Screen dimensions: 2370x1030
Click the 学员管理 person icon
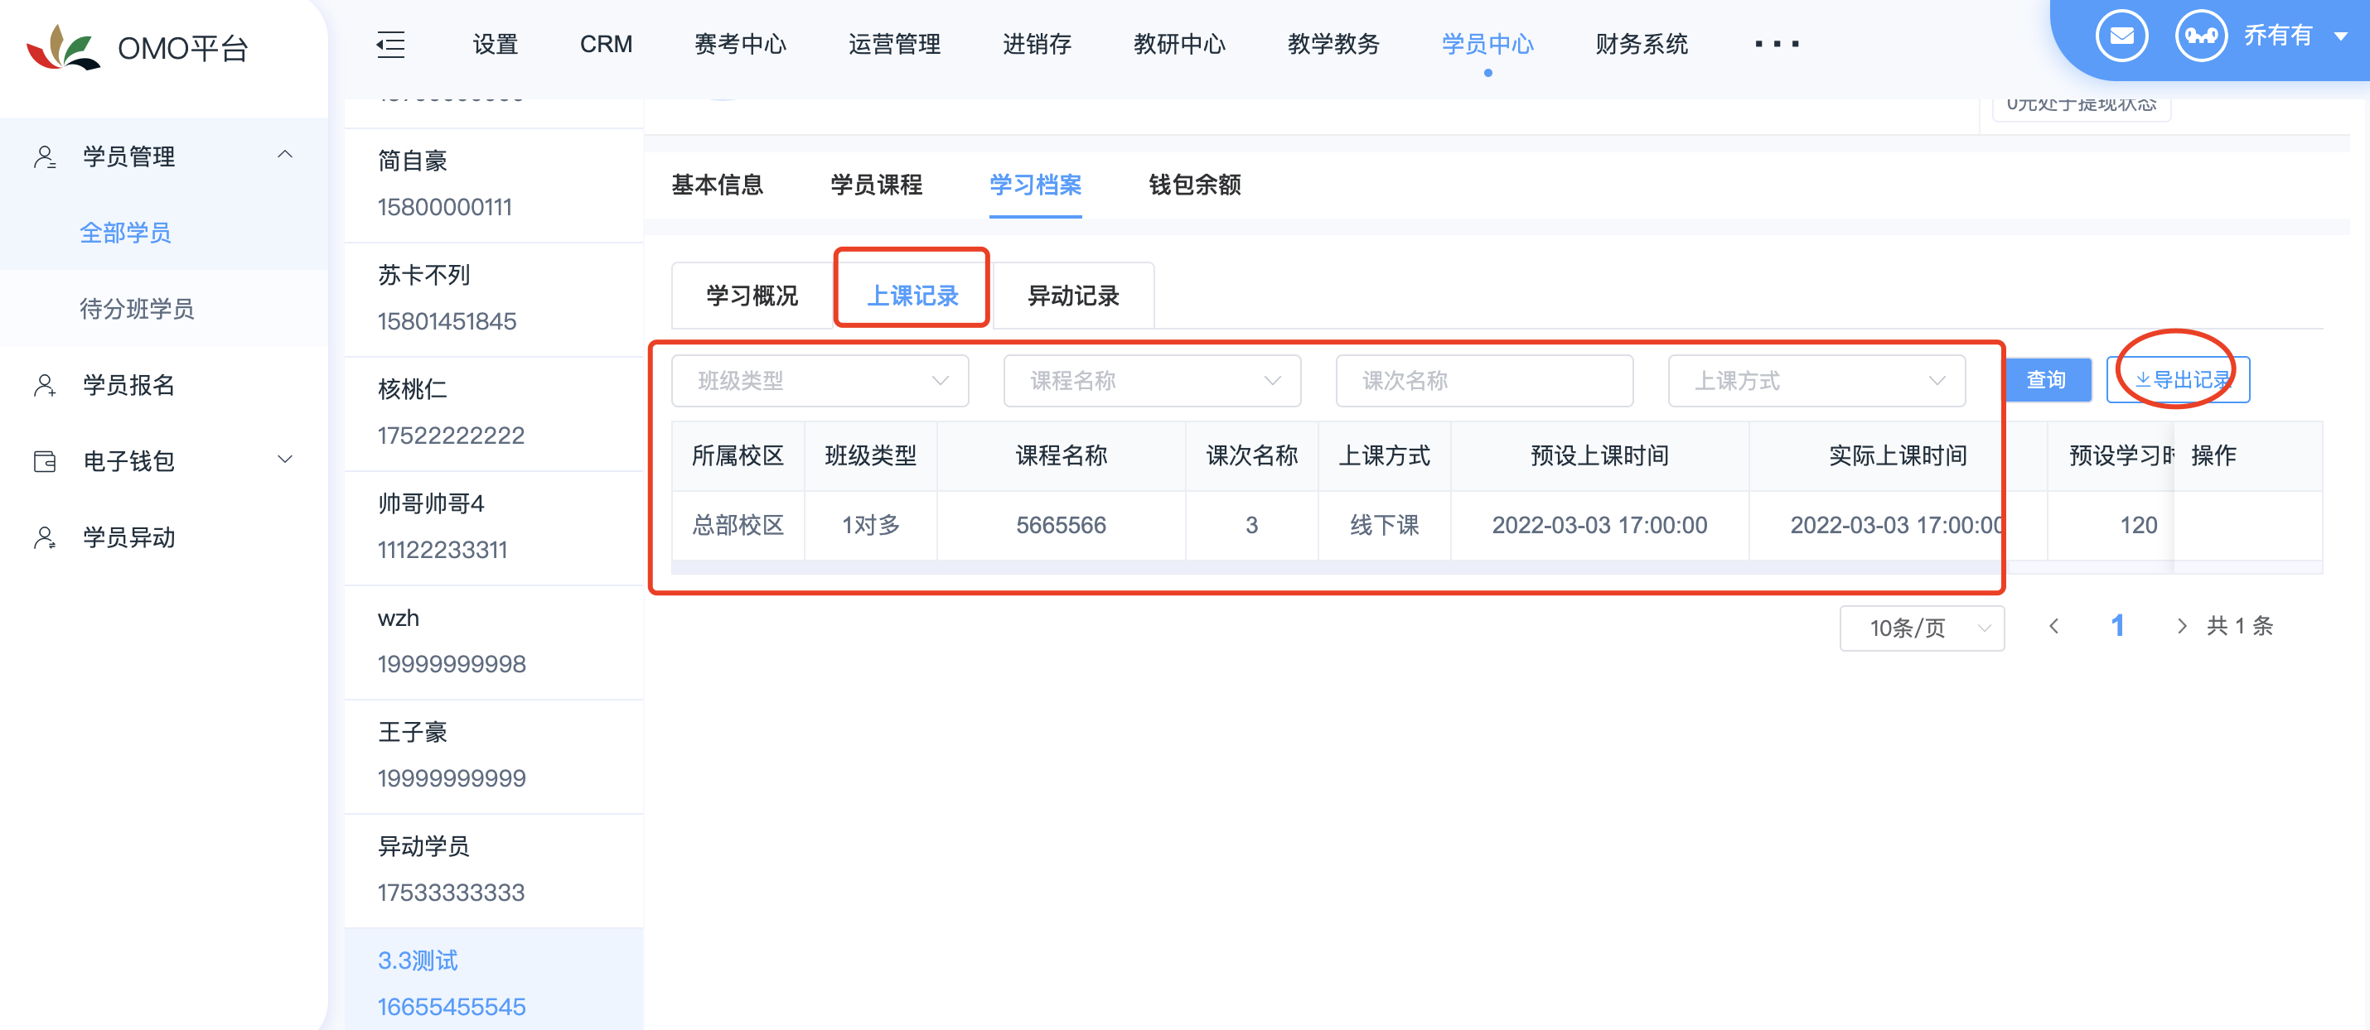point(45,157)
